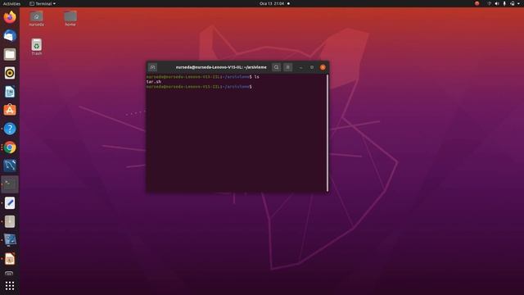Viewport: 524px width, 295px height.
Task: Open the beige archive app in the dock
Action: (x=10, y=221)
